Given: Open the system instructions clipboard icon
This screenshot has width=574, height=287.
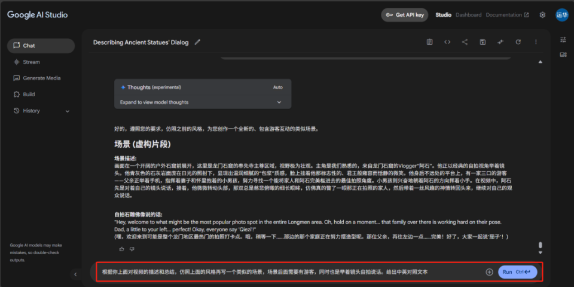Looking at the screenshot, I should coord(429,42).
